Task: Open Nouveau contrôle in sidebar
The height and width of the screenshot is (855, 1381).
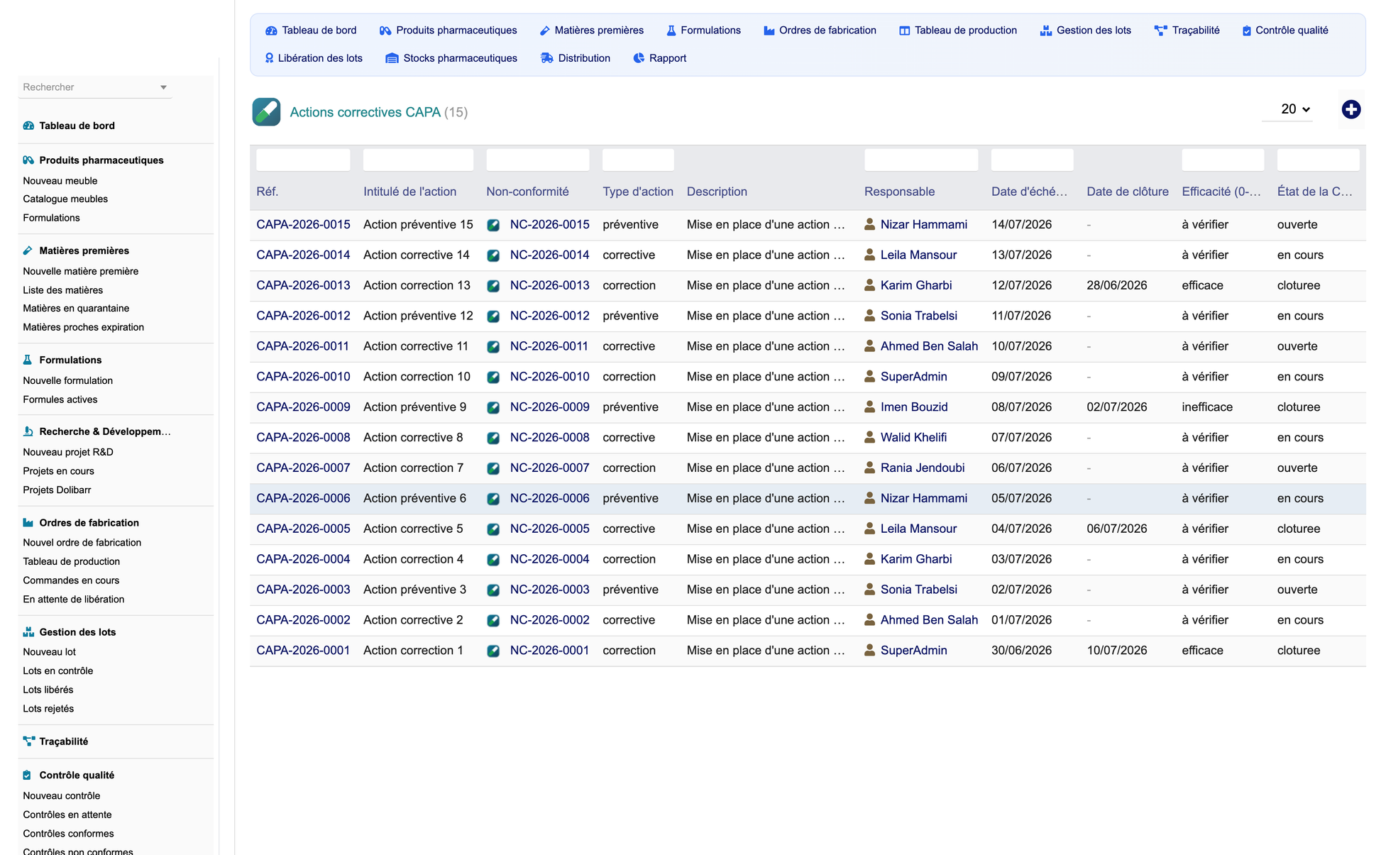Action: tap(61, 796)
